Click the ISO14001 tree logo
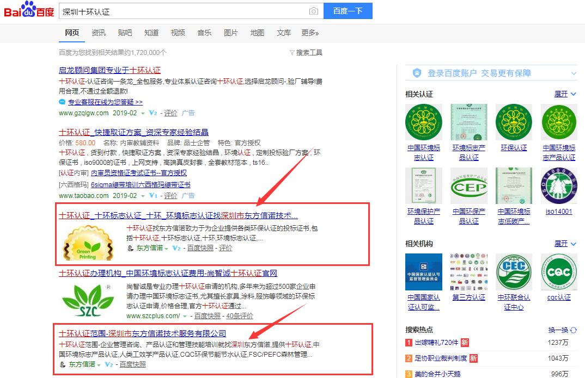 (x=559, y=186)
